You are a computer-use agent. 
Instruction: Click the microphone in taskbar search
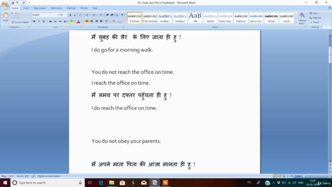80,182
